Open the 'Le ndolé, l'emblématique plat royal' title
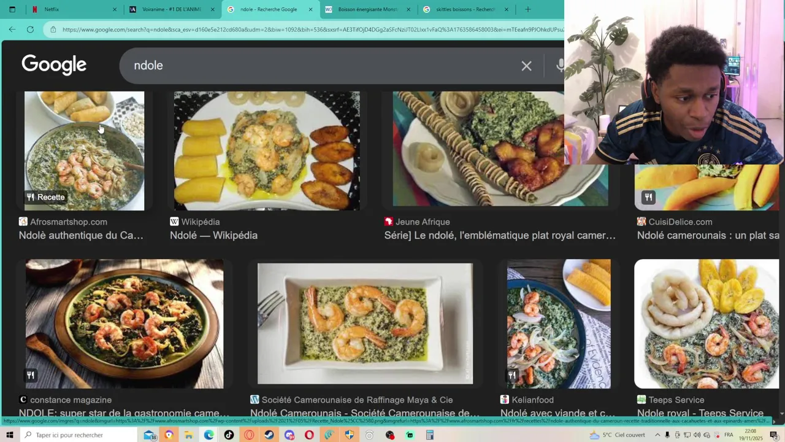785x442 pixels. coord(500,235)
